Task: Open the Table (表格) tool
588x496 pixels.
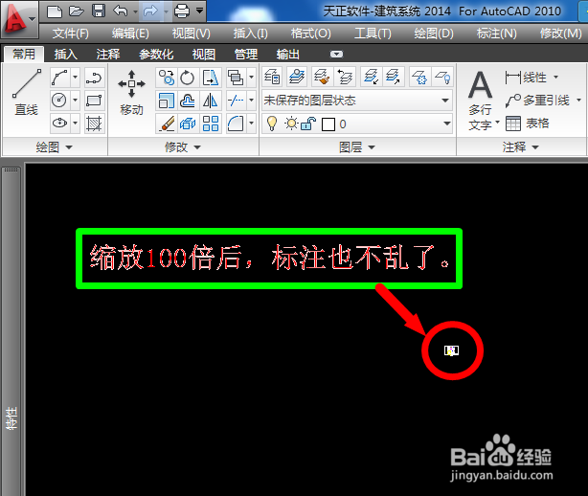Action: 528,124
